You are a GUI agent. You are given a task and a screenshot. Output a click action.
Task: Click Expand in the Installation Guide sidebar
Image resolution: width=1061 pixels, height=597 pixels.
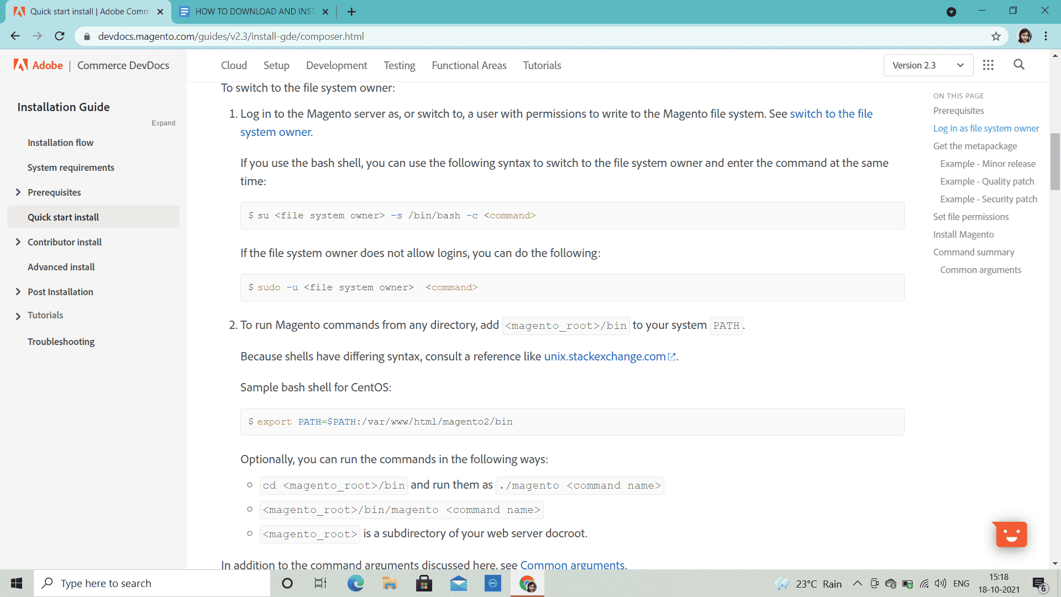pos(164,123)
